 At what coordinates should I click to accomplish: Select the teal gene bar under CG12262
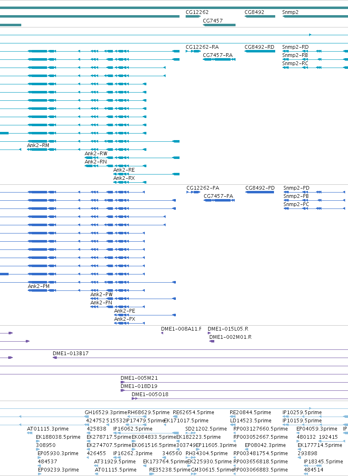pos(193,16)
